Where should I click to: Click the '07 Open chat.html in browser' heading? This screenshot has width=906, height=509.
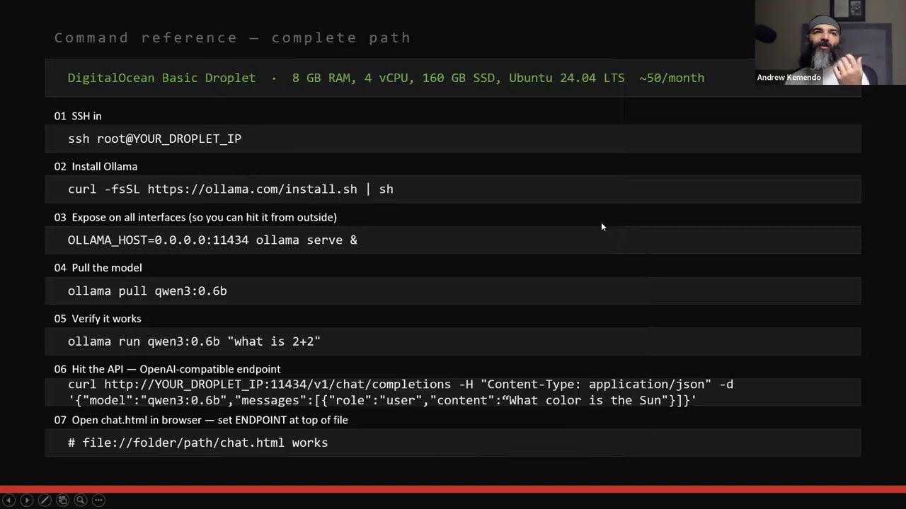coord(201,420)
